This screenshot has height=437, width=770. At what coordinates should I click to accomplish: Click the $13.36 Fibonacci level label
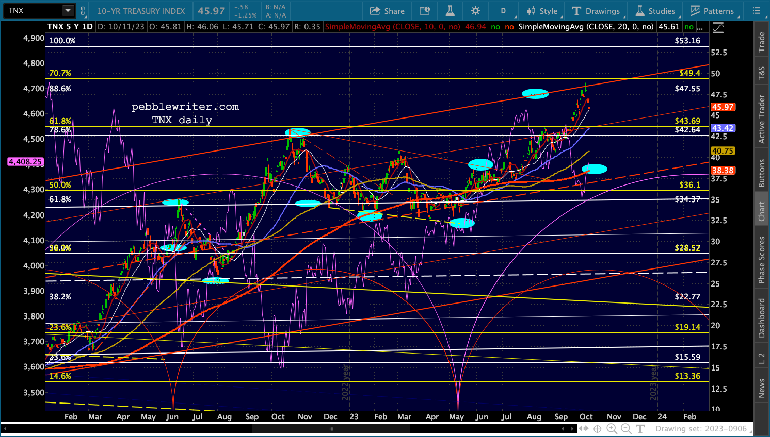687,376
